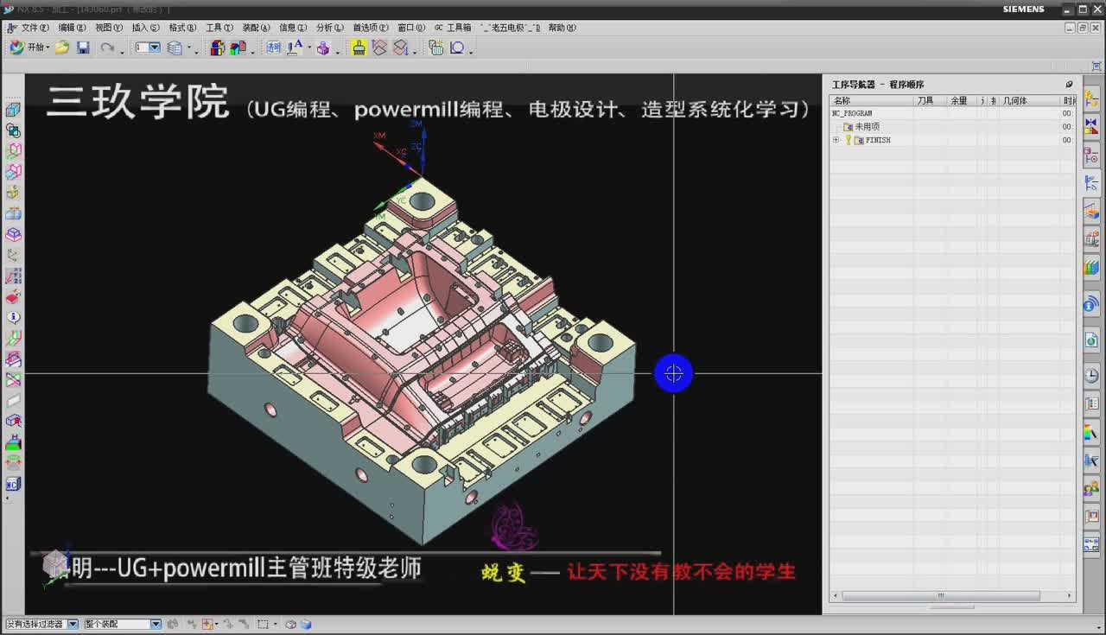Open the GC 工具箱 toolkit menu
The width and height of the screenshot is (1106, 635).
coord(453,28)
